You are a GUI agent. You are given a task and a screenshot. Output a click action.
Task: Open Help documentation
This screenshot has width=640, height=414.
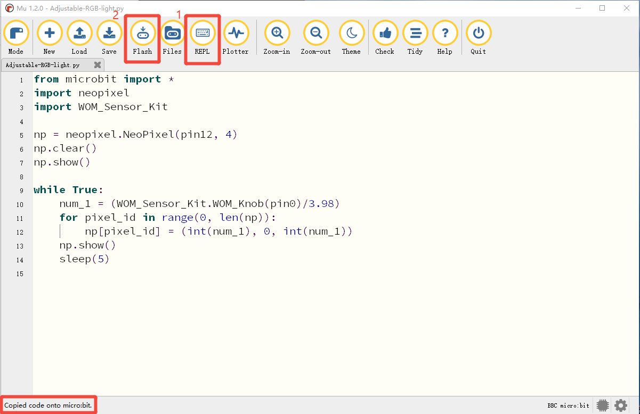coord(445,37)
